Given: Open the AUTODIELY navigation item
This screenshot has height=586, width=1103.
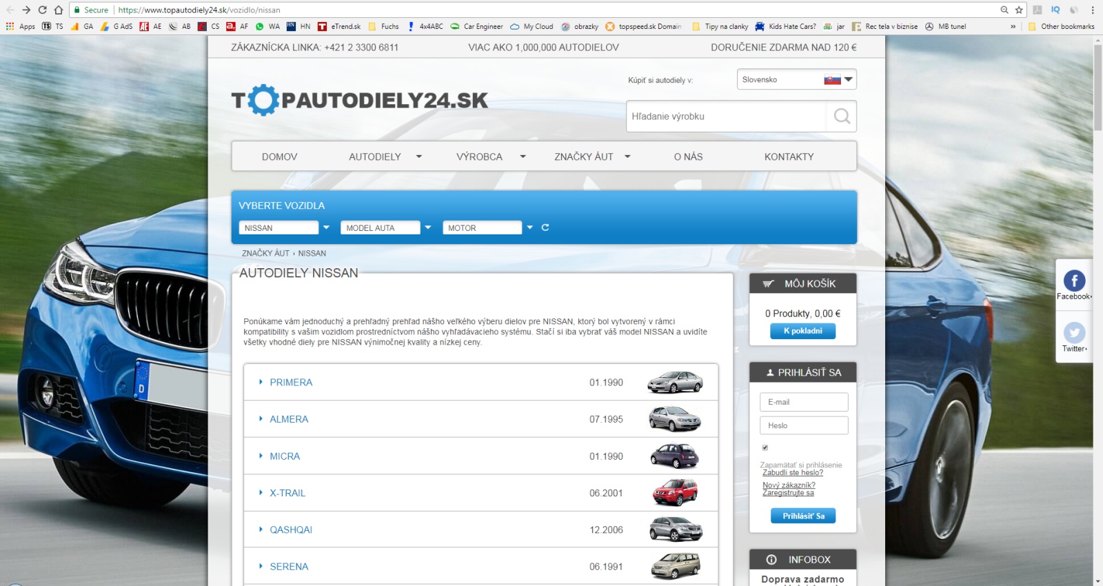Looking at the screenshot, I should coord(374,156).
